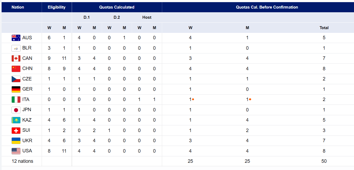This screenshot has width=354, height=170.
Task: Click the Czech Republic flag icon
Action: [x=16, y=79]
